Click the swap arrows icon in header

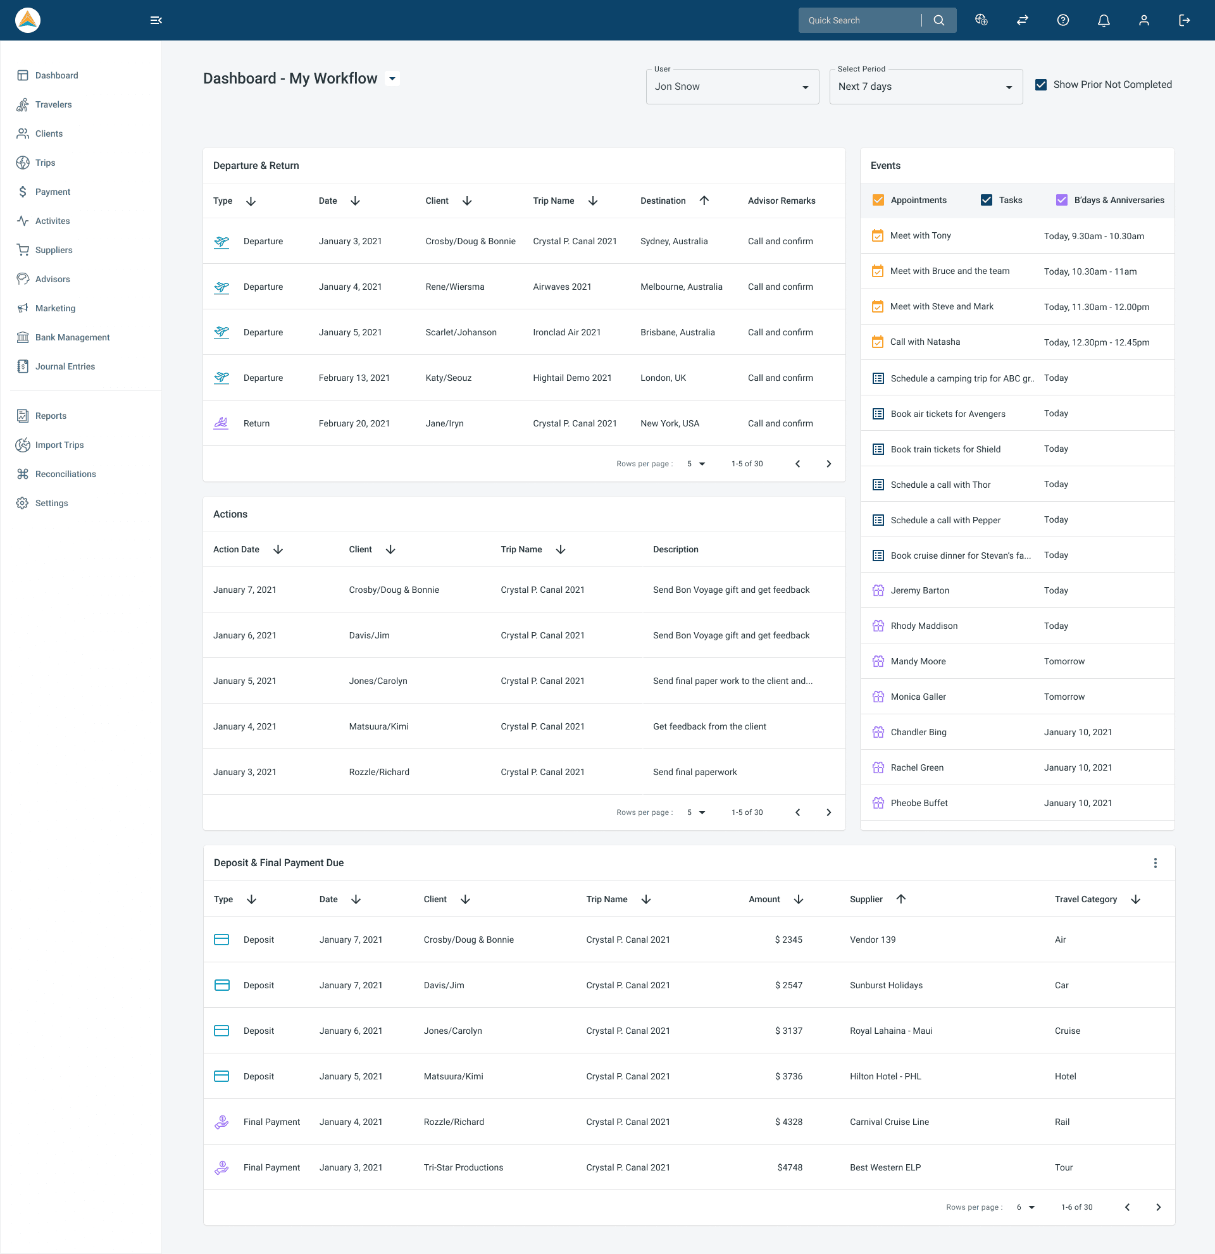coord(1022,20)
